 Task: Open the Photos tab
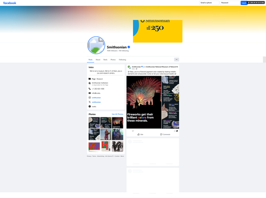click(113, 60)
